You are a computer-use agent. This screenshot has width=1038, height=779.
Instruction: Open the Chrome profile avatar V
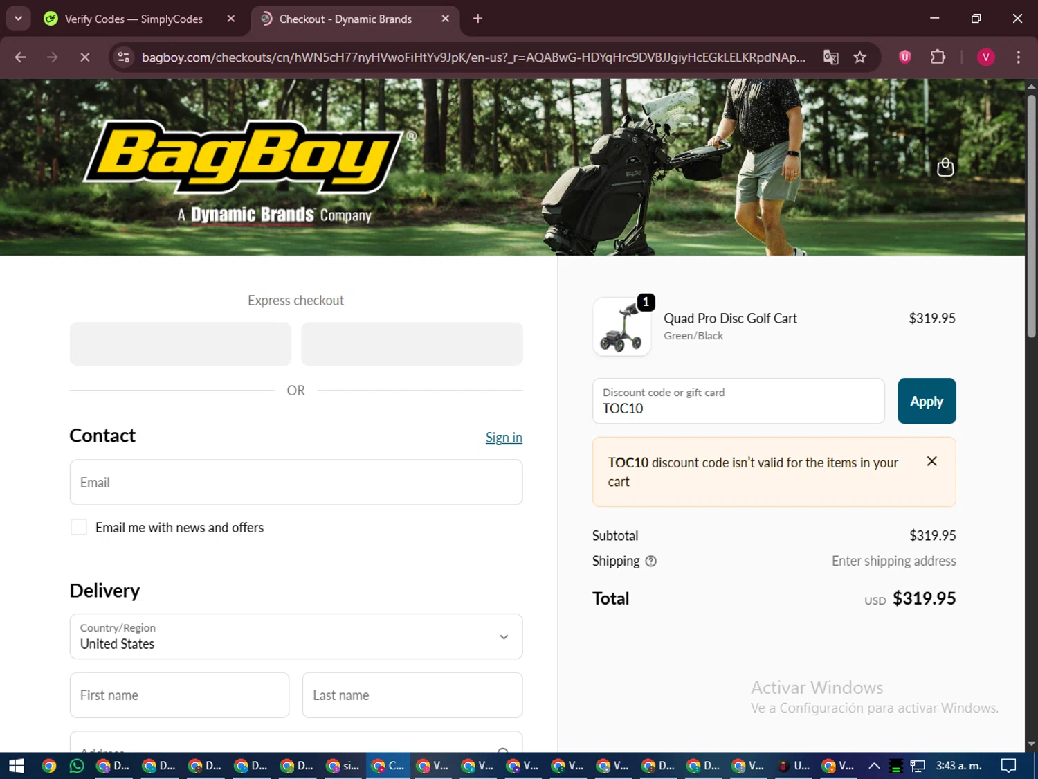(x=985, y=57)
